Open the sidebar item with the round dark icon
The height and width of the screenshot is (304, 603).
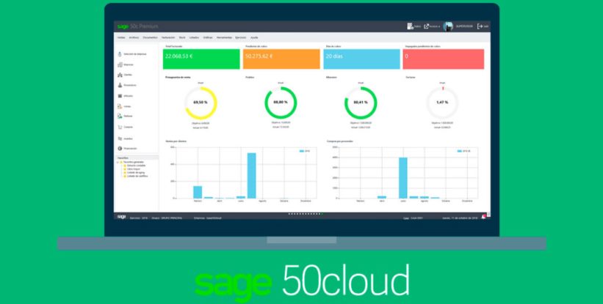[127, 149]
